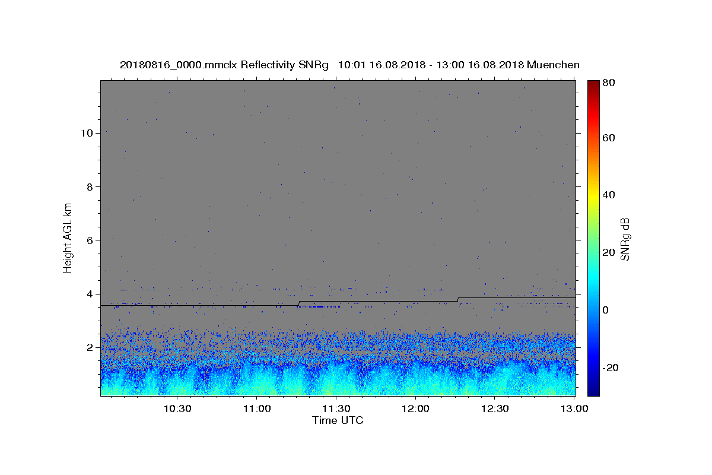Image resolution: width=712 pixels, height=475 pixels.
Task: Click the 'SNRg dB' colorbar label
Action: 625,239
